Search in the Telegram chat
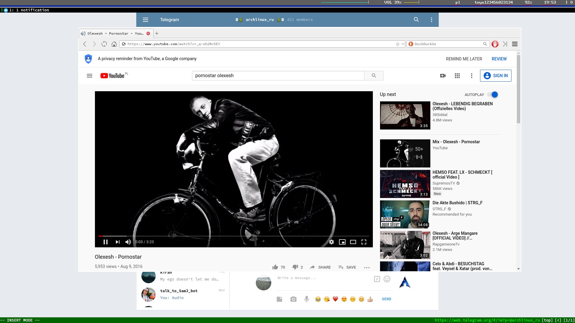575x323 pixels. pyautogui.click(x=416, y=20)
